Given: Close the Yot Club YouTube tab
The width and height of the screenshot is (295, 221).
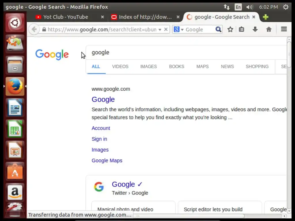Looking at the screenshot, I should click(102, 17).
